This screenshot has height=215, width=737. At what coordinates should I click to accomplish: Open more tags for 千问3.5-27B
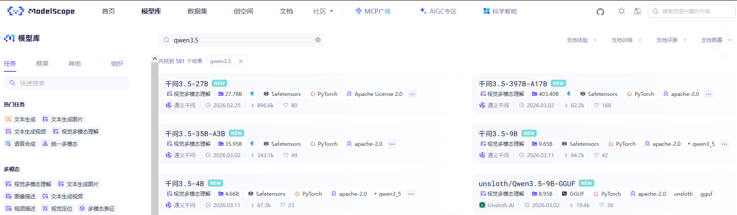tap(412, 94)
